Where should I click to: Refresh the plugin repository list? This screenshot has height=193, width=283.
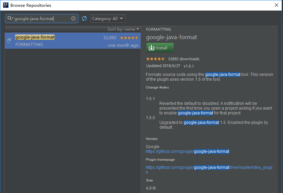tap(84, 18)
